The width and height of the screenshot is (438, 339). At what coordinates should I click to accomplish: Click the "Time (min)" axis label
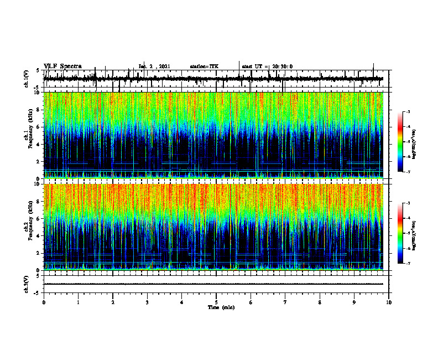221,307
